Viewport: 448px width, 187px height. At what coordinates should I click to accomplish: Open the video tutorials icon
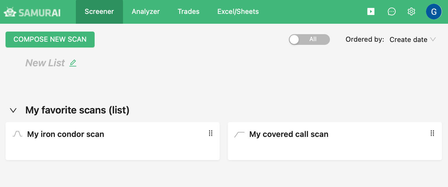[x=371, y=12]
